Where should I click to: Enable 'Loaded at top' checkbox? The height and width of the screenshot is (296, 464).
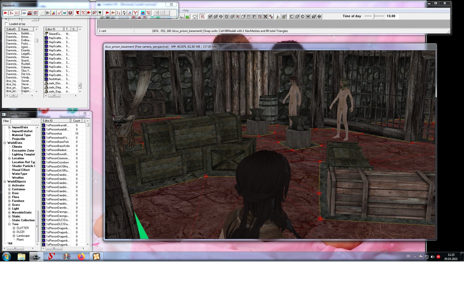coord(6,24)
